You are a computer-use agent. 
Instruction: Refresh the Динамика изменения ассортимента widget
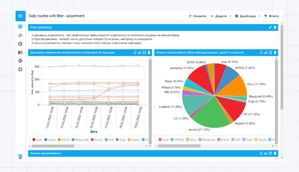click(x=135, y=53)
